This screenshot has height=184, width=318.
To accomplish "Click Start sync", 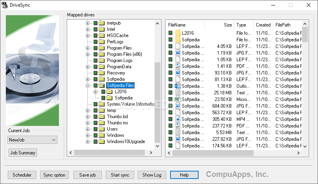I will click(120, 175).
